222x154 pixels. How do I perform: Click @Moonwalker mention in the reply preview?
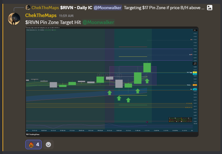(108, 8)
